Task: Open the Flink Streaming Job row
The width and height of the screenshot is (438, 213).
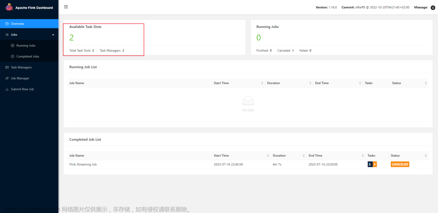Action: [248, 164]
